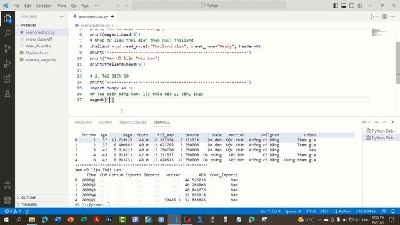Open the View menu
Viewport: 400px width, 225px height.
[62, 6]
